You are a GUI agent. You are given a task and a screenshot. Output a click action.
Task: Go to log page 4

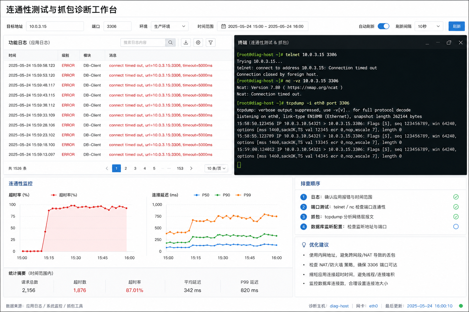click(145, 168)
